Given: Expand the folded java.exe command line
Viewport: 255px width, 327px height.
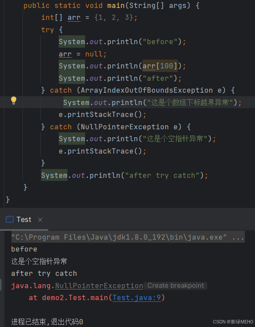Looking at the screenshot, I should click(x=238, y=237).
